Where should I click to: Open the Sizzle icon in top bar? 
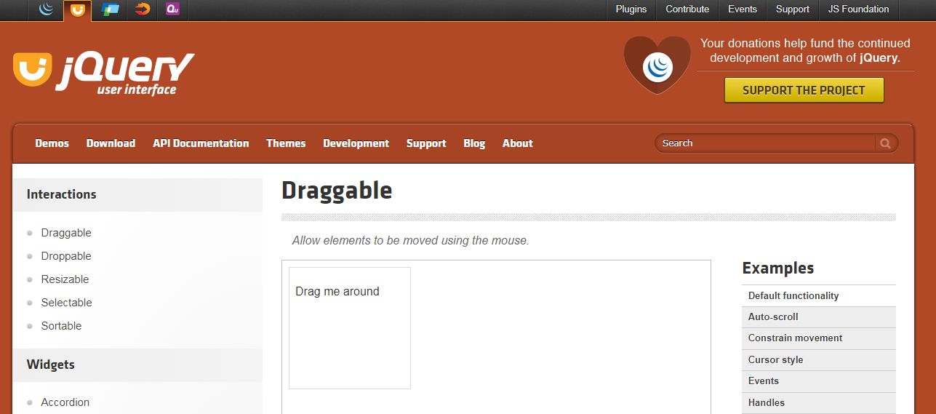[x=143, y=9]
